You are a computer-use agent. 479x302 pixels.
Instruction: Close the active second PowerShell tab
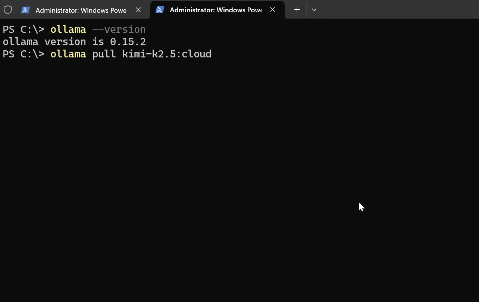pyautogui.click(x=273, y=10)
